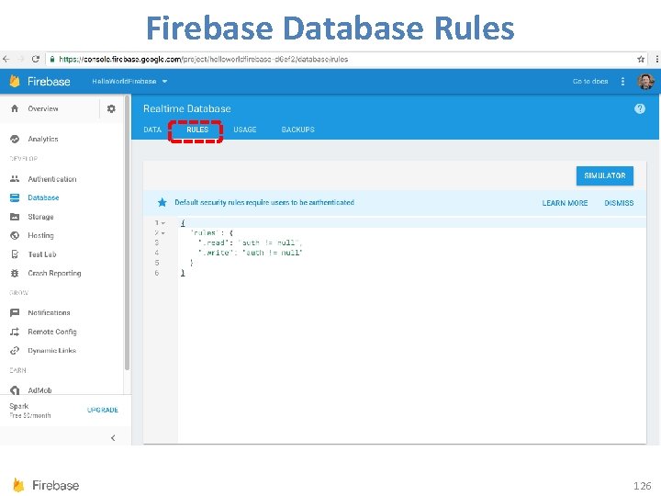Open Analytics in the sidebar
Screen dimensions: 661x496
tap(43, 139)
